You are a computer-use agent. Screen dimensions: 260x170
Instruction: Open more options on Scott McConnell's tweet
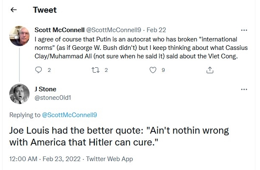[244, 30]
